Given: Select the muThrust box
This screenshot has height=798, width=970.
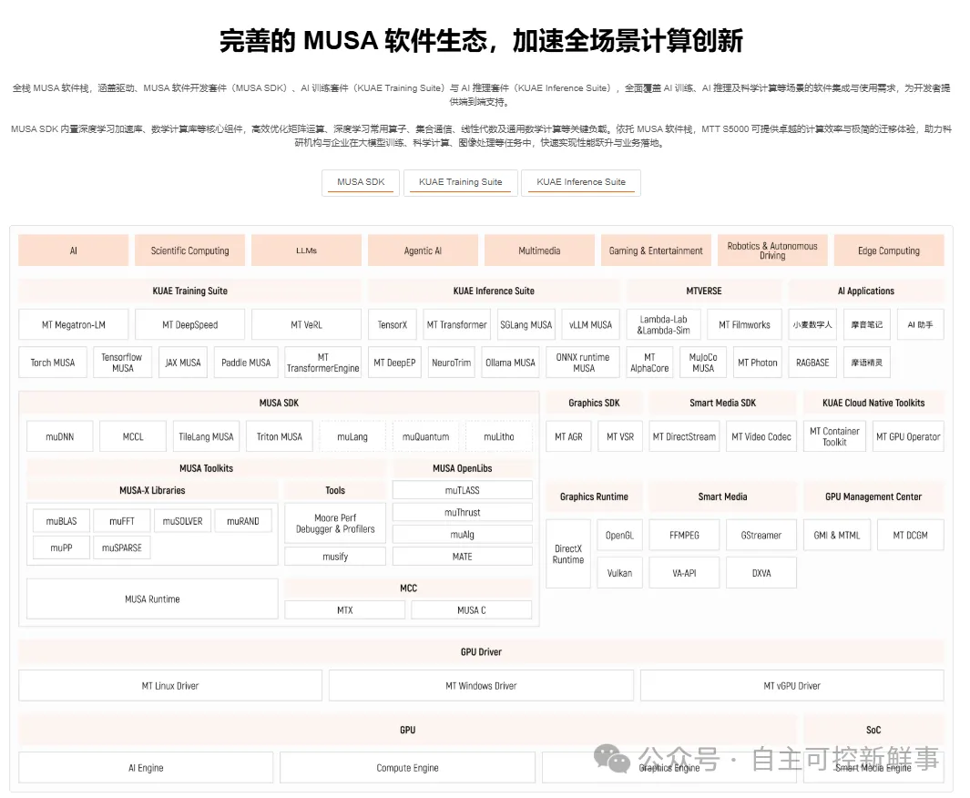Looking at the screenshot, I should tap(462, 513).
